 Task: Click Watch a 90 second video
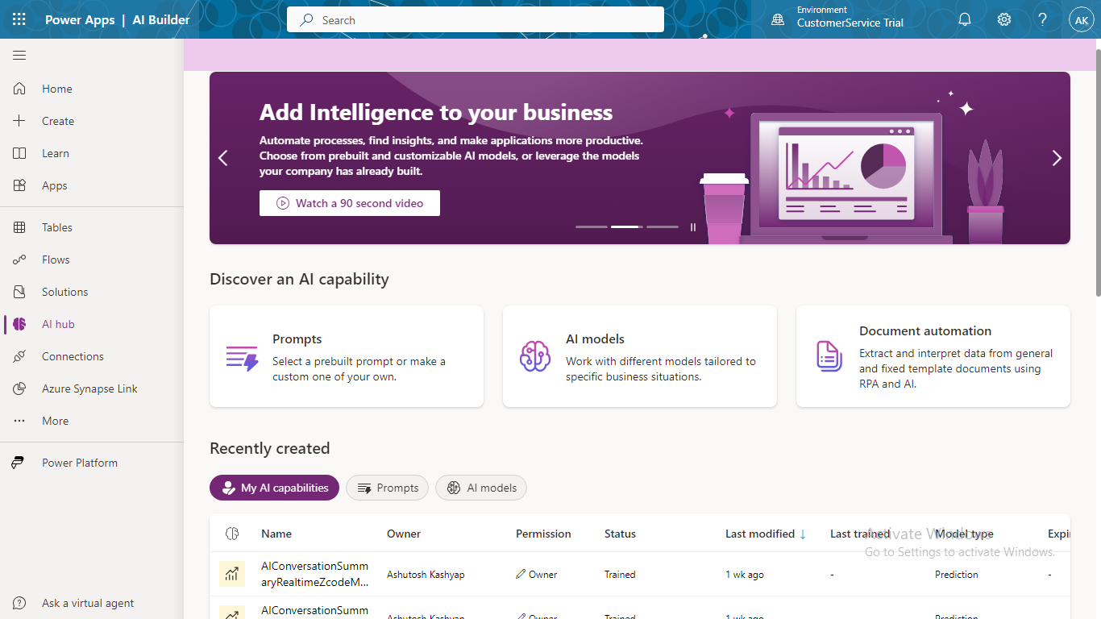[x=350, y=203]
